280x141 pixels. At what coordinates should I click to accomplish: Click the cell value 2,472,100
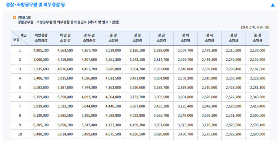[x=209, y=51]
